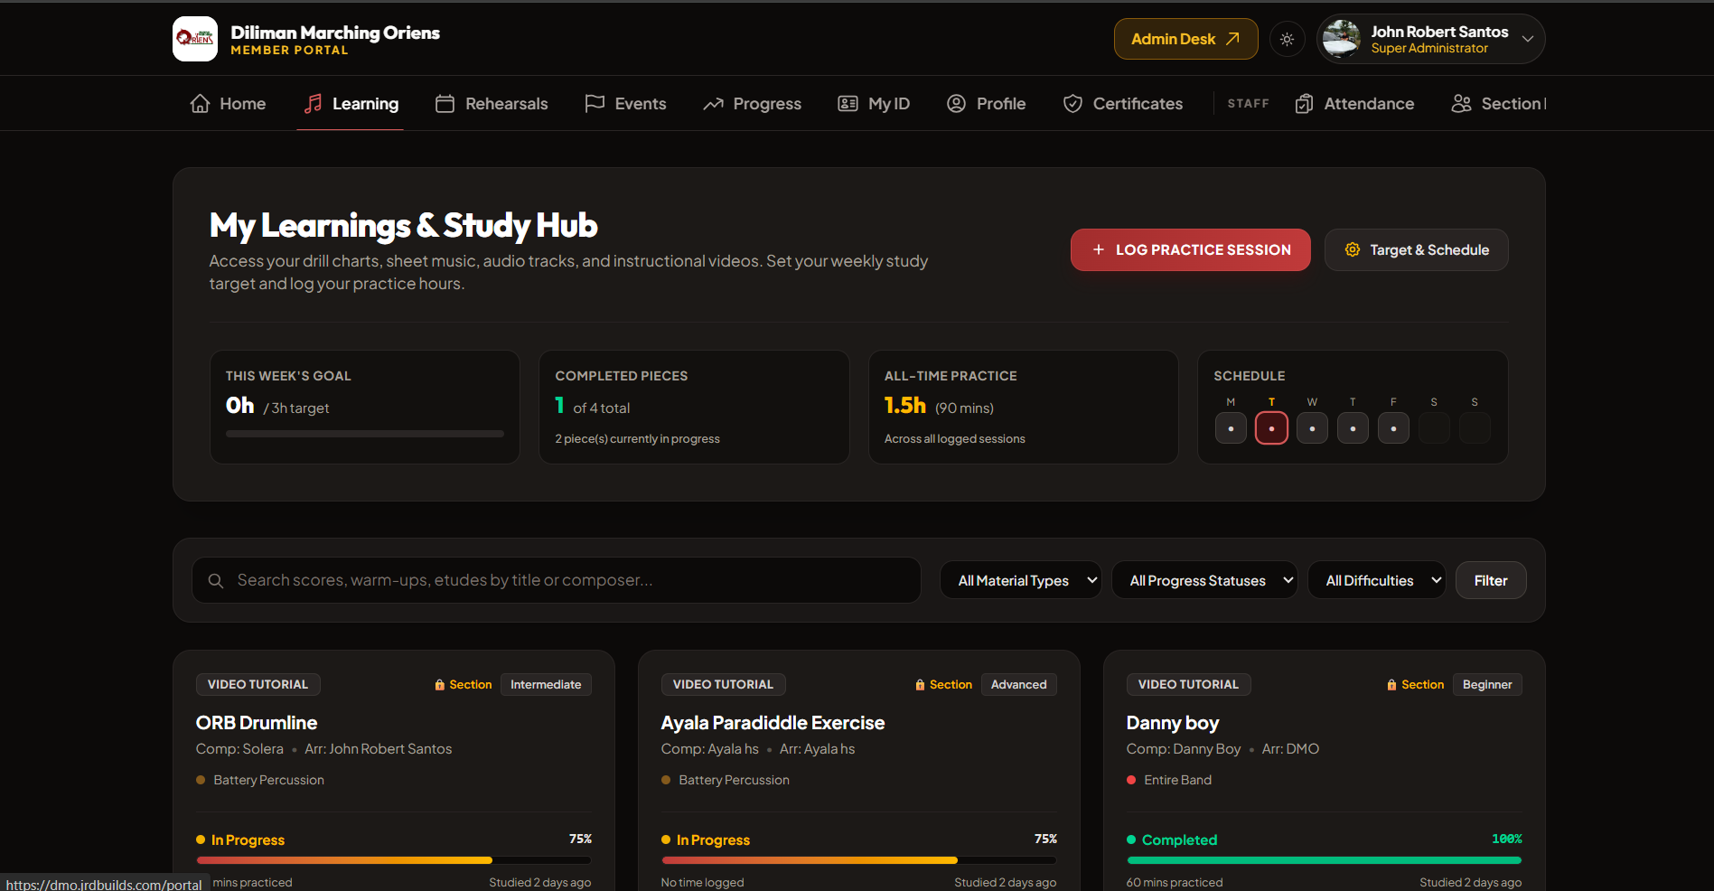Viewport: 1714px width, 891px height.
Task: Toggle Friday in the schedule
Action: click(1393, 427)
